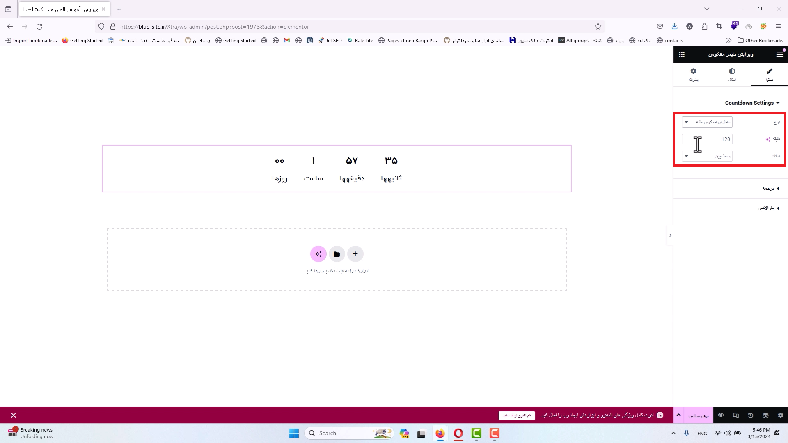The height and width of the screenshot is (443, 788).
Task: Open Firefox taskbar icon
Action: 440,434
